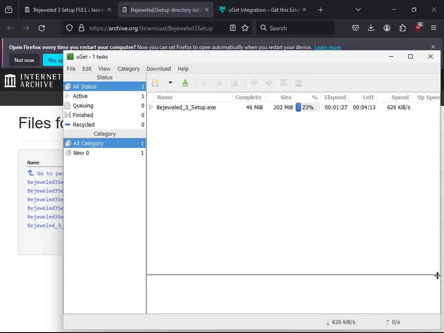Open the uGet Category menu
The height and width of the screenshot is (333, 444).
tap(128, 69)
